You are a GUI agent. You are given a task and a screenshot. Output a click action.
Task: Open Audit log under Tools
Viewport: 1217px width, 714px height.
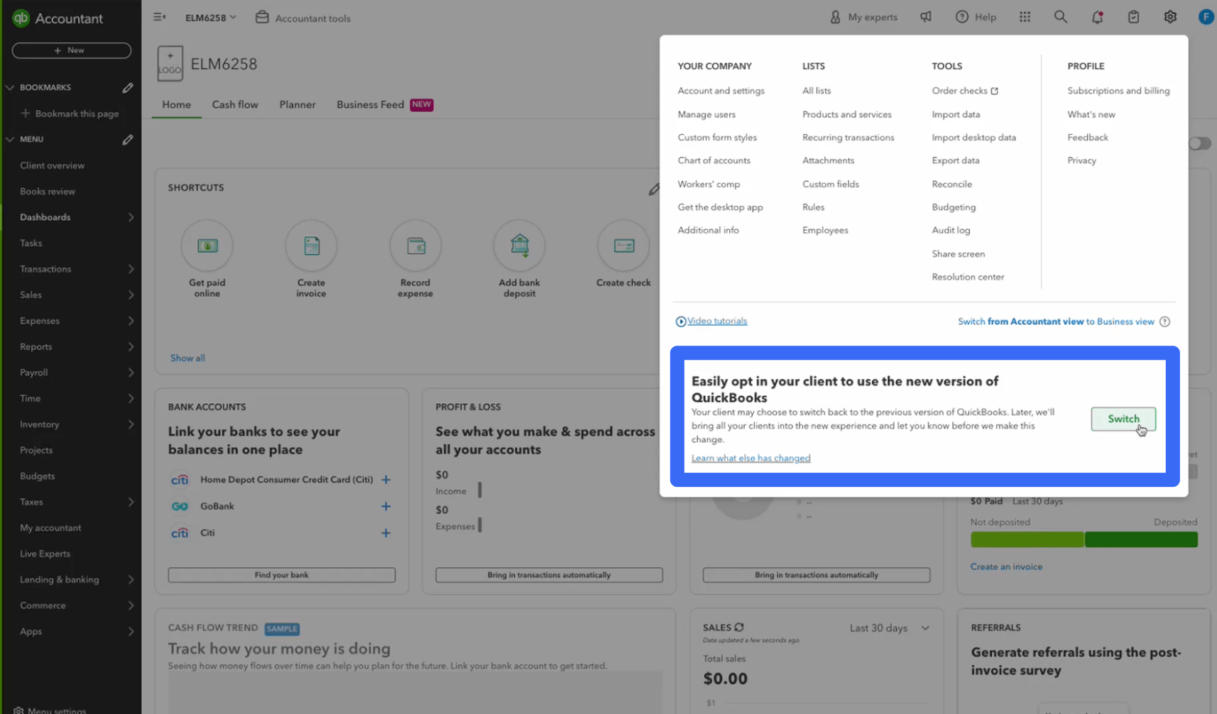click(x=951, y=230)
